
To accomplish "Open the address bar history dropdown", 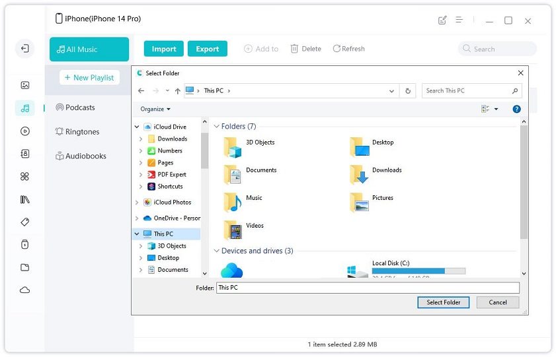I will pyautogui.click(x=391, y=91).
